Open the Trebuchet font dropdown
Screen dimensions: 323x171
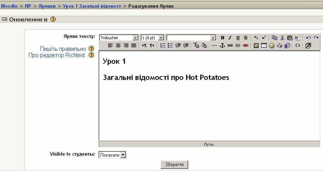(119, 38)
